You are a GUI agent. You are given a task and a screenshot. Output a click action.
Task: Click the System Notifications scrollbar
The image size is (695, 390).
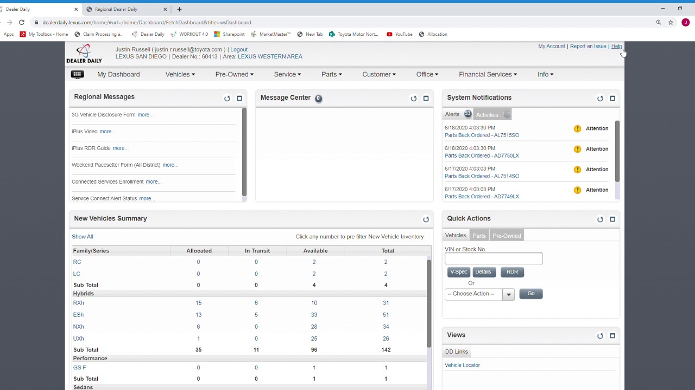(617, 151)
